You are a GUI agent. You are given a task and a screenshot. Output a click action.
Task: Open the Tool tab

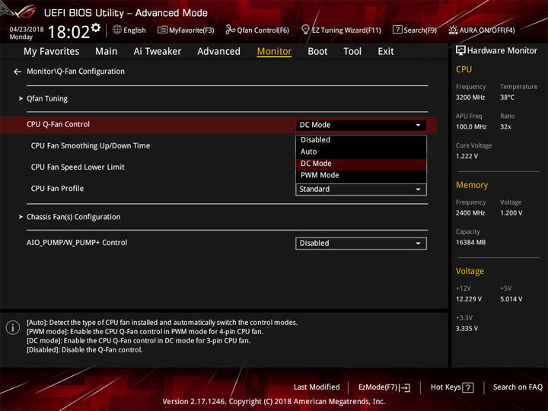click(x=352, y=52)
